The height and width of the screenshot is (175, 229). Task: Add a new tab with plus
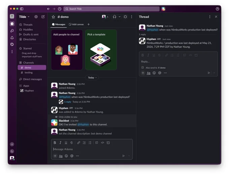tap(89, 24)
